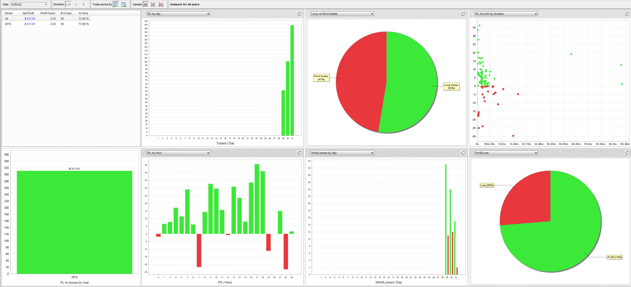Viewport: 631px width, 287px height.
Task: Open the P/L by day chart dropdown
Action: 179,14
